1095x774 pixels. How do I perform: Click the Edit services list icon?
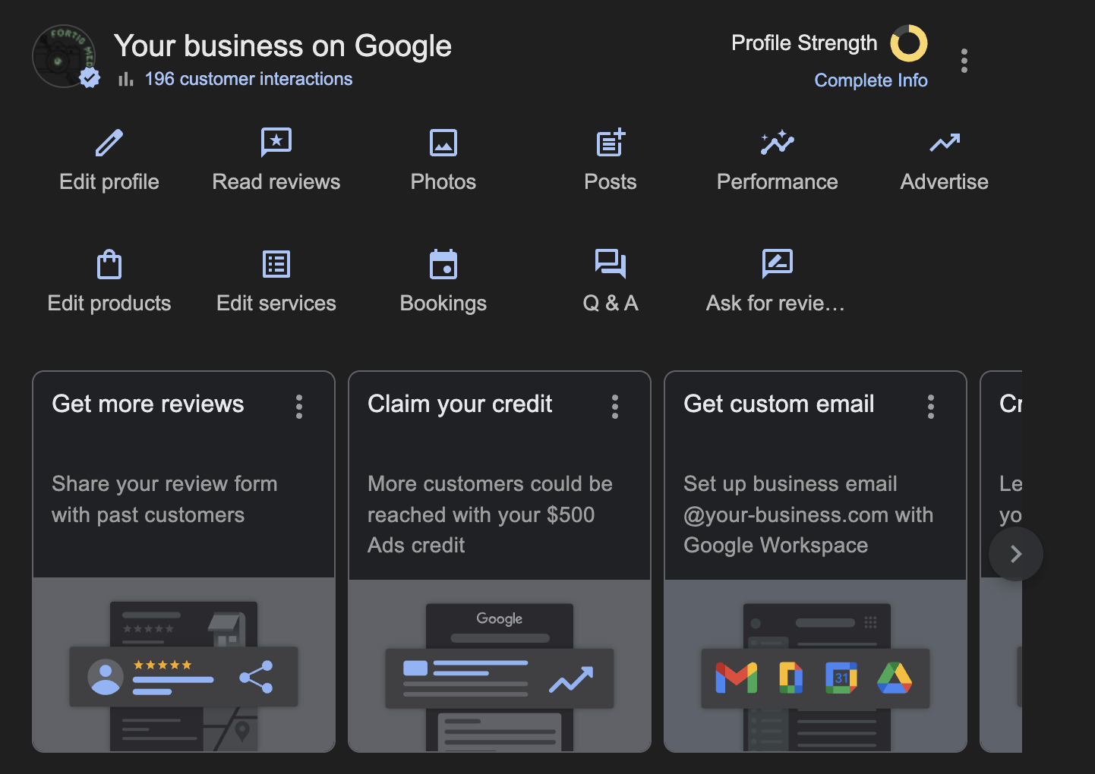coord(276,264)
